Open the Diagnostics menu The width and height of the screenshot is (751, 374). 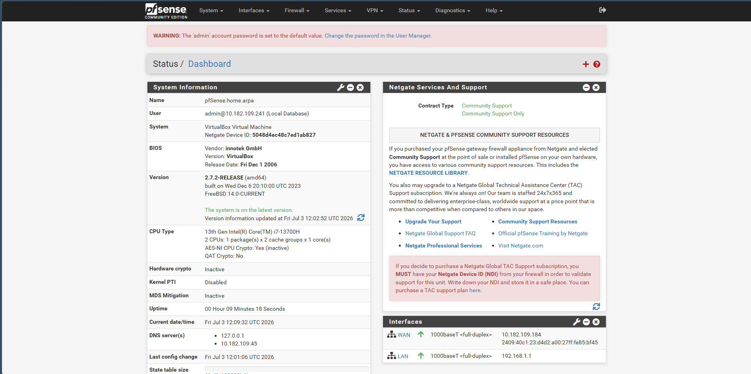453,11
